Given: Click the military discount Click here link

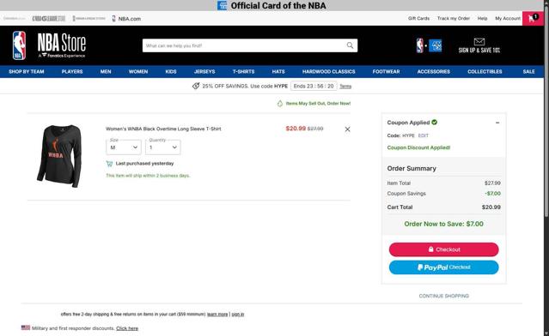Looking at the screenshot, I should (127, 328).
